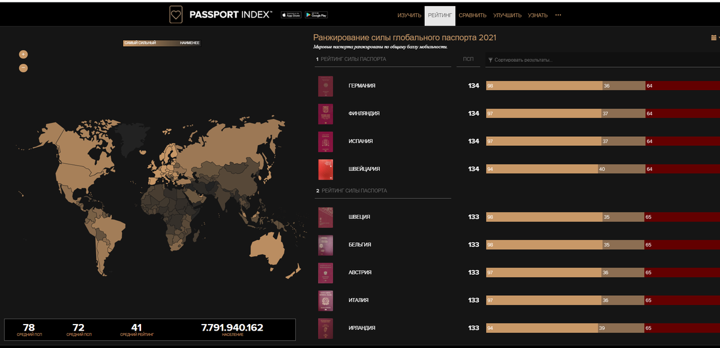720x348 pixels.
Task: Click the ПСП column header
Action: click(468, 60)
